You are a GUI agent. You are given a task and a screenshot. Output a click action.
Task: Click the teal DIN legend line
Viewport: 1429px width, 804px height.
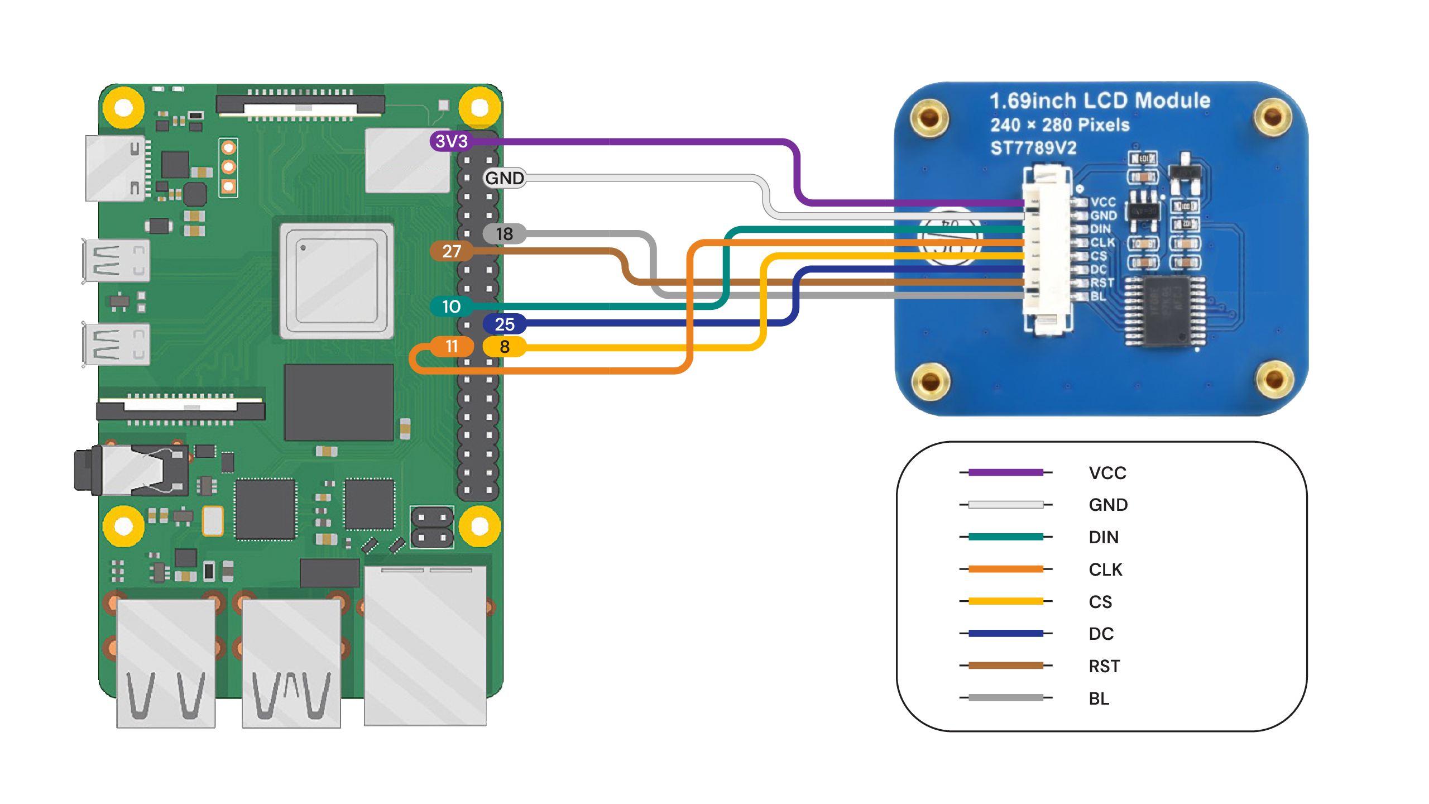tap(1005, 537)
